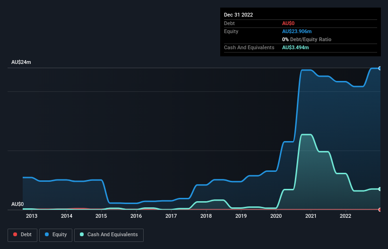Click the Cash endpoint marker at Dec 2022
Screen dimensions: 388x249
pyautogui.click(x=380, y=189)
